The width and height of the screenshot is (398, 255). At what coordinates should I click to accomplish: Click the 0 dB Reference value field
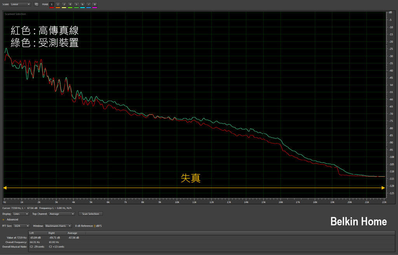pos(94,226)
